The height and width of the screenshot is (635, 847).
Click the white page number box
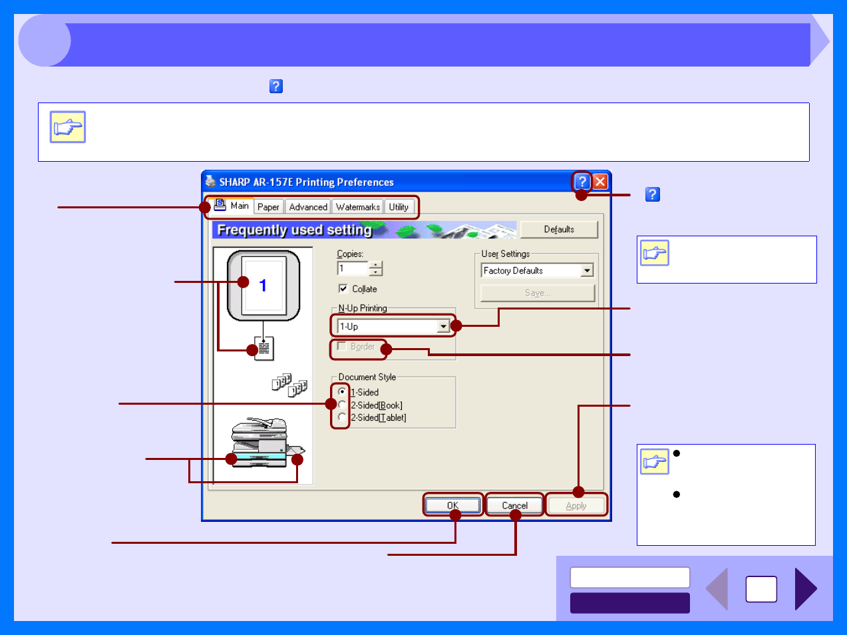pos(762,589)
